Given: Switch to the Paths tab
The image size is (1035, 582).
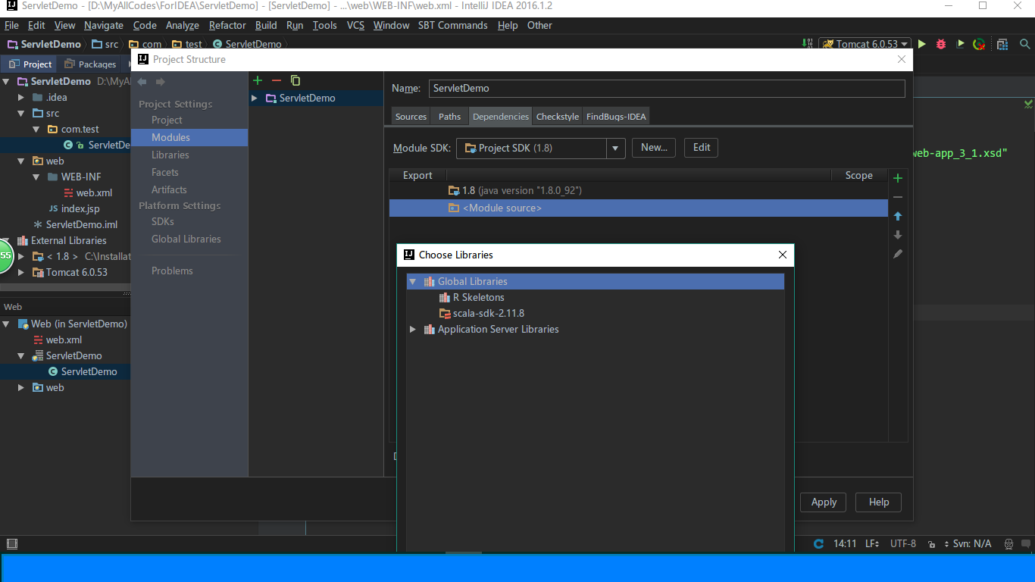Looking at the screenshot, I should click(449, 116).
